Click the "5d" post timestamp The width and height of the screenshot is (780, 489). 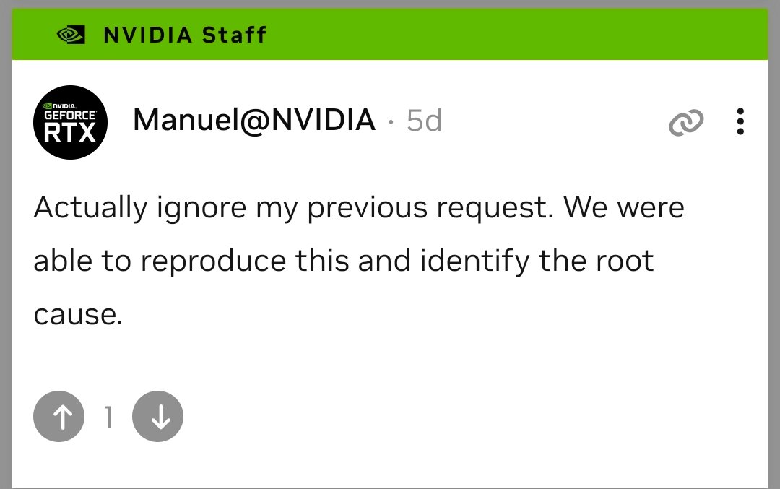(424, 121)
